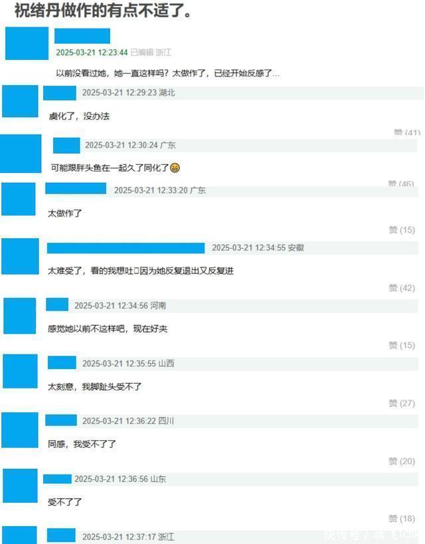Click 赞 (27) on the Shanxi comment
Screen dimensions: 425x544
click(402, 403)
